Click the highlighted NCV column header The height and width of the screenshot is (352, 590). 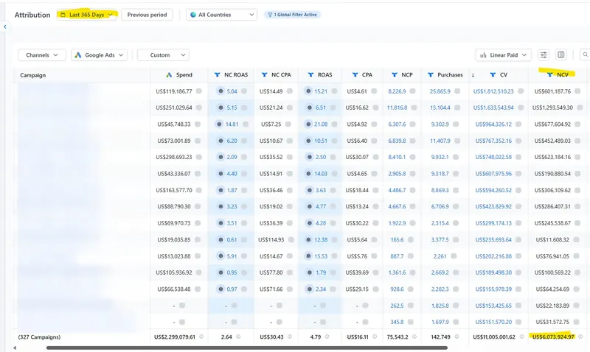pos(563,75)
